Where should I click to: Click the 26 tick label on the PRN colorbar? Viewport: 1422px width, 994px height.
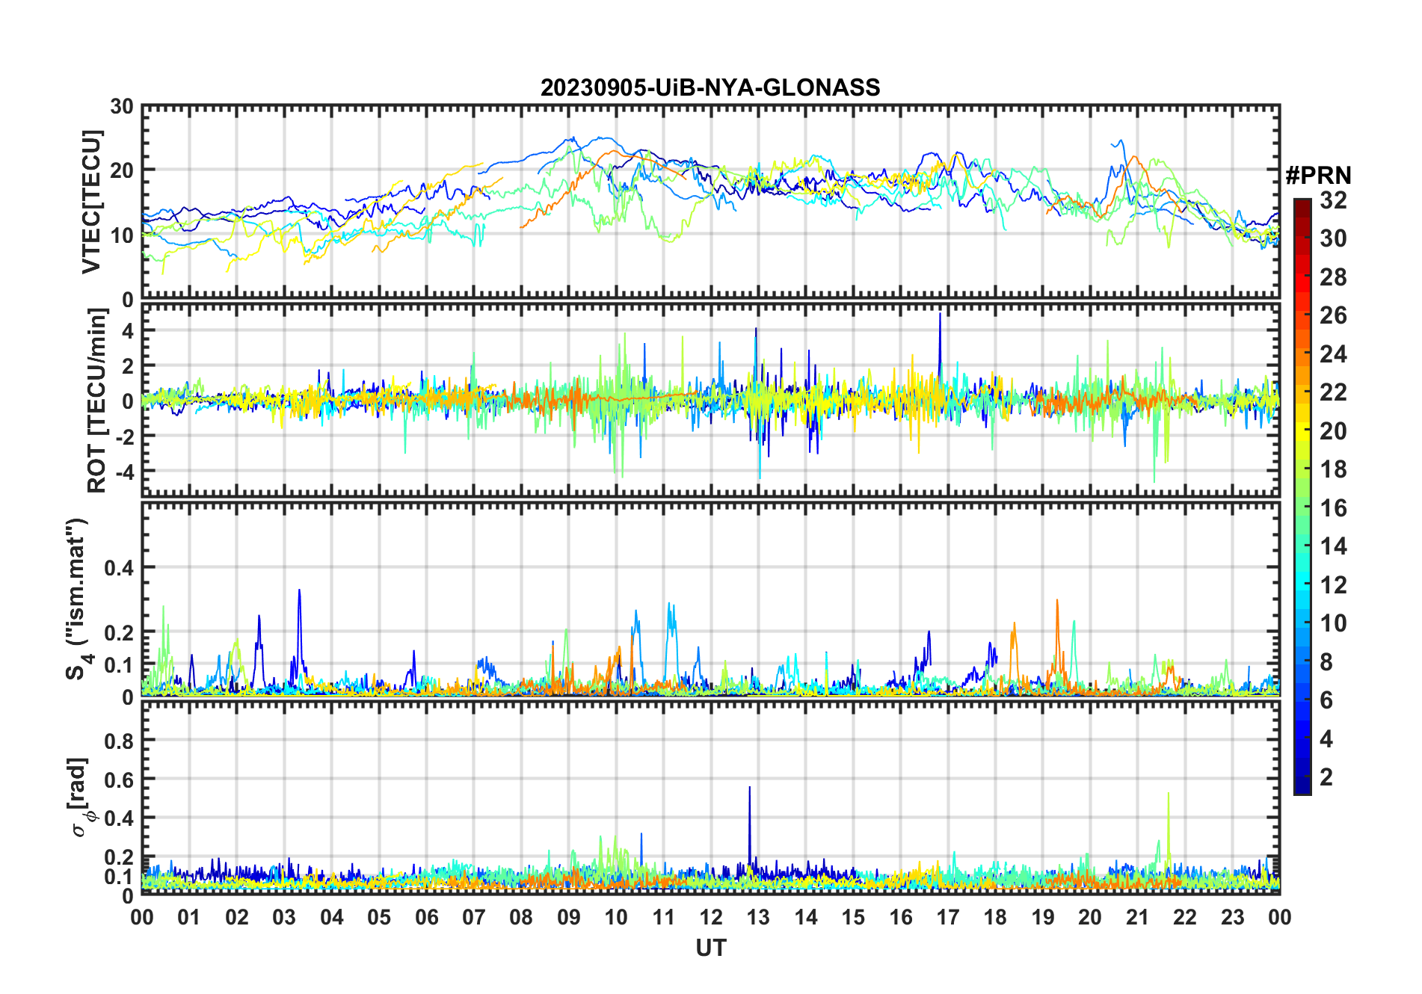point(1333,315)
